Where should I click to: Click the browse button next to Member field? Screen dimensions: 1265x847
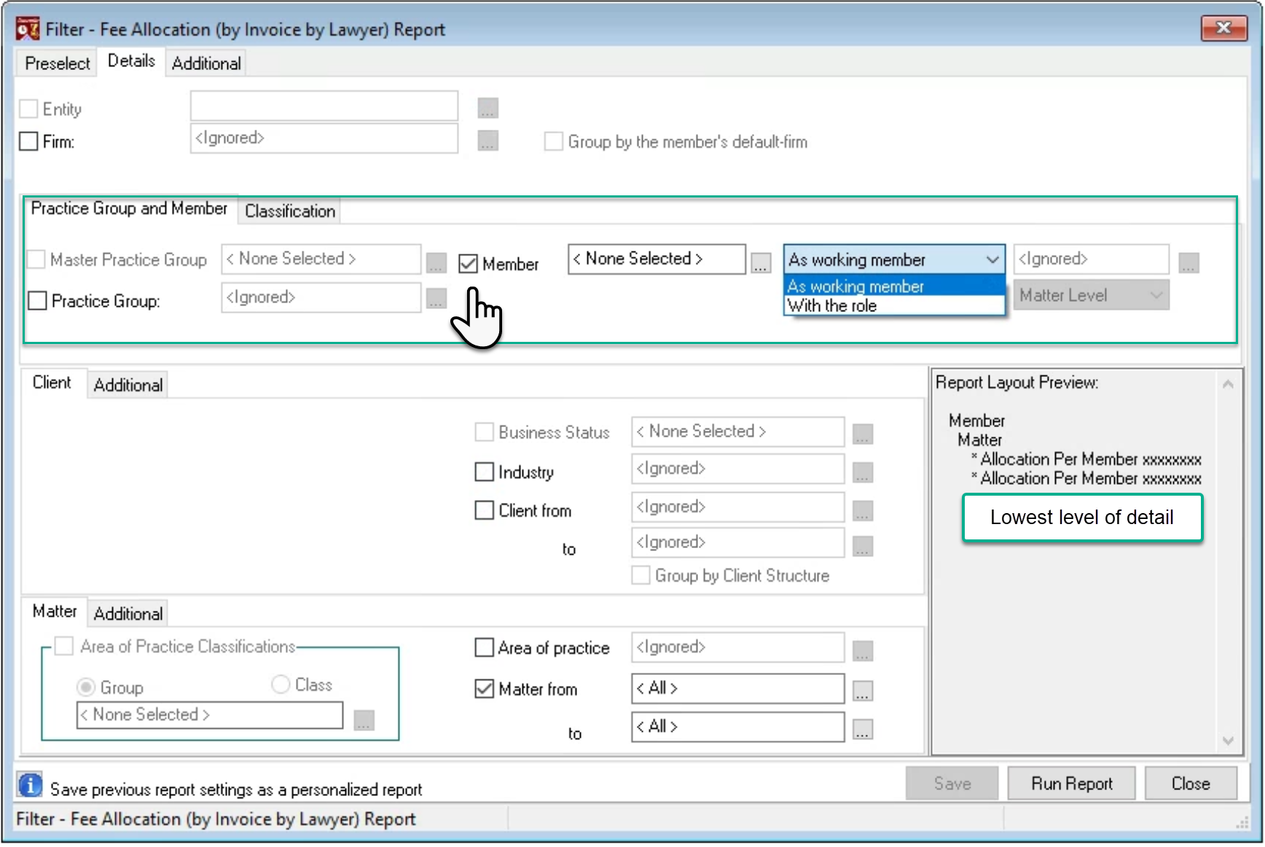coord(760,263)
